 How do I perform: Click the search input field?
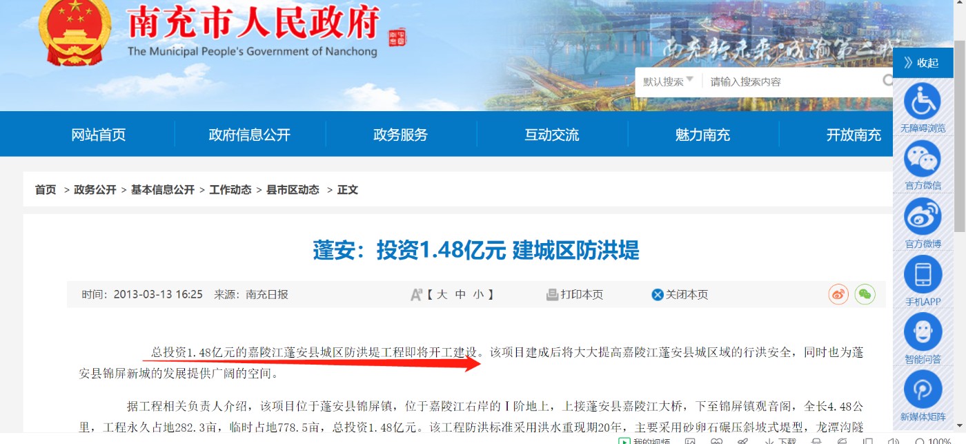pos(793,81)
